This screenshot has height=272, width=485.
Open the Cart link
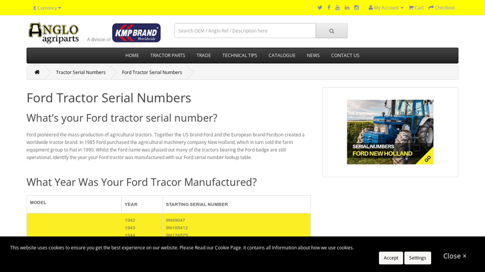(416, 8)
